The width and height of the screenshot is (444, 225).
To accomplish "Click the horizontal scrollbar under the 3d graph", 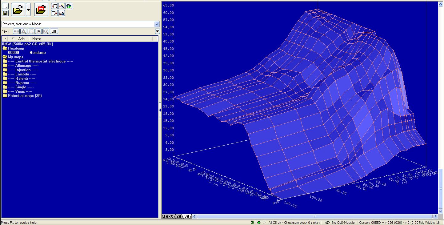I will click(314, 216).
